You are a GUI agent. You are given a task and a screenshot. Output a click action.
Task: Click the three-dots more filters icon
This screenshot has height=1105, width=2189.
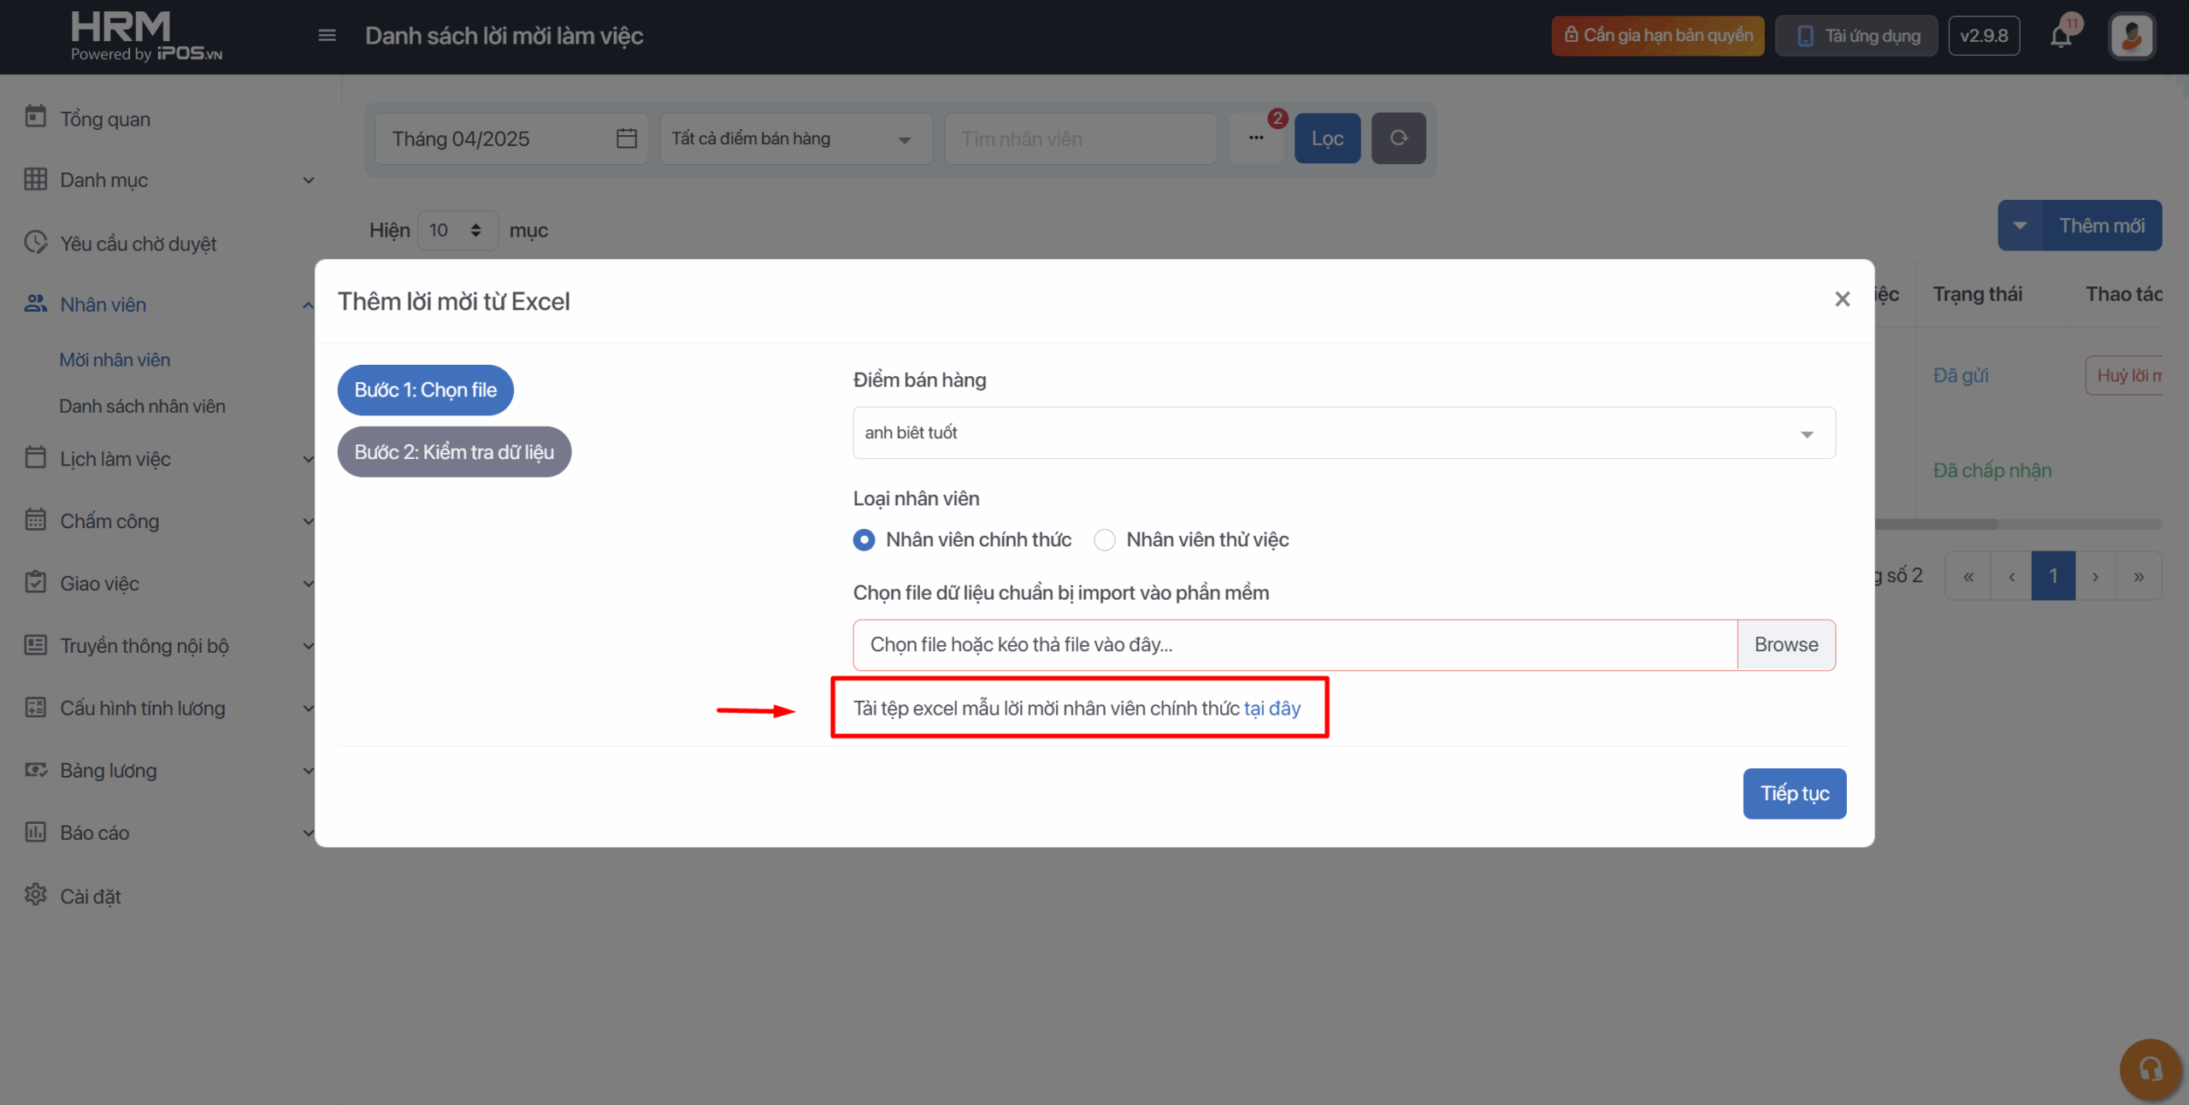(x=1255, y=138)
